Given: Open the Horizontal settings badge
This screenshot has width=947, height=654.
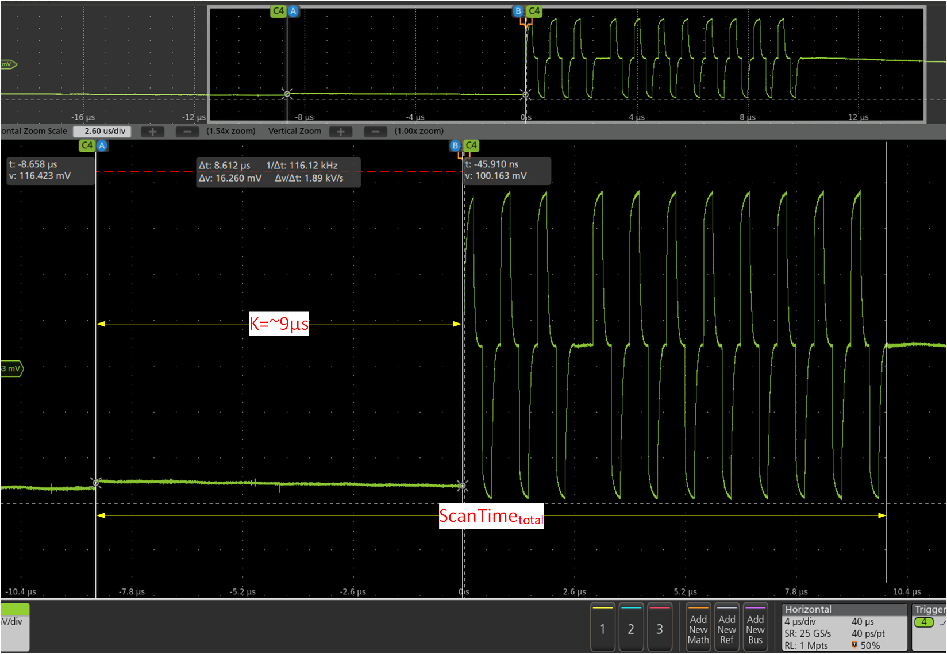Looking at the screenshot, I should pos(844,627).
